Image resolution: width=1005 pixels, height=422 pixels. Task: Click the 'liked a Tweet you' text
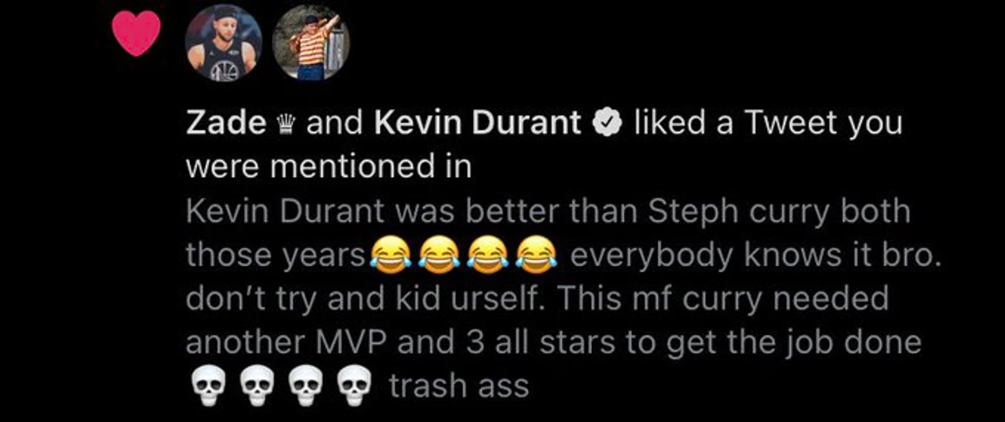coord(767,124)
